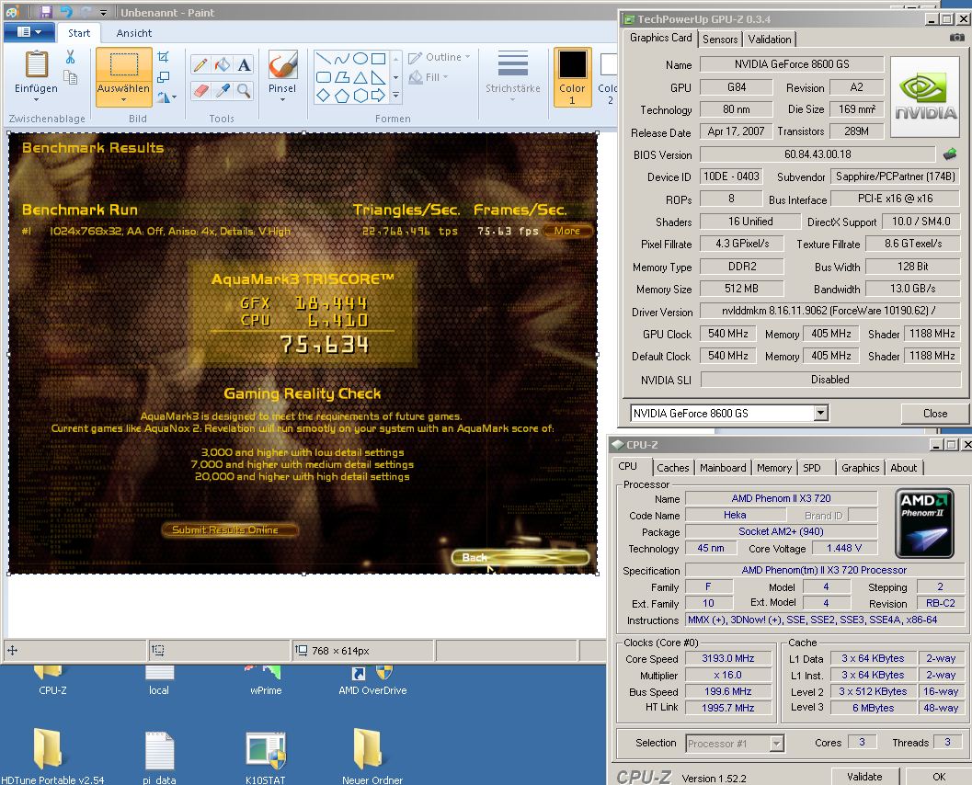The image size is (972, 785).
Task: Select the Eraser tool
Action: tap(200, 91)
